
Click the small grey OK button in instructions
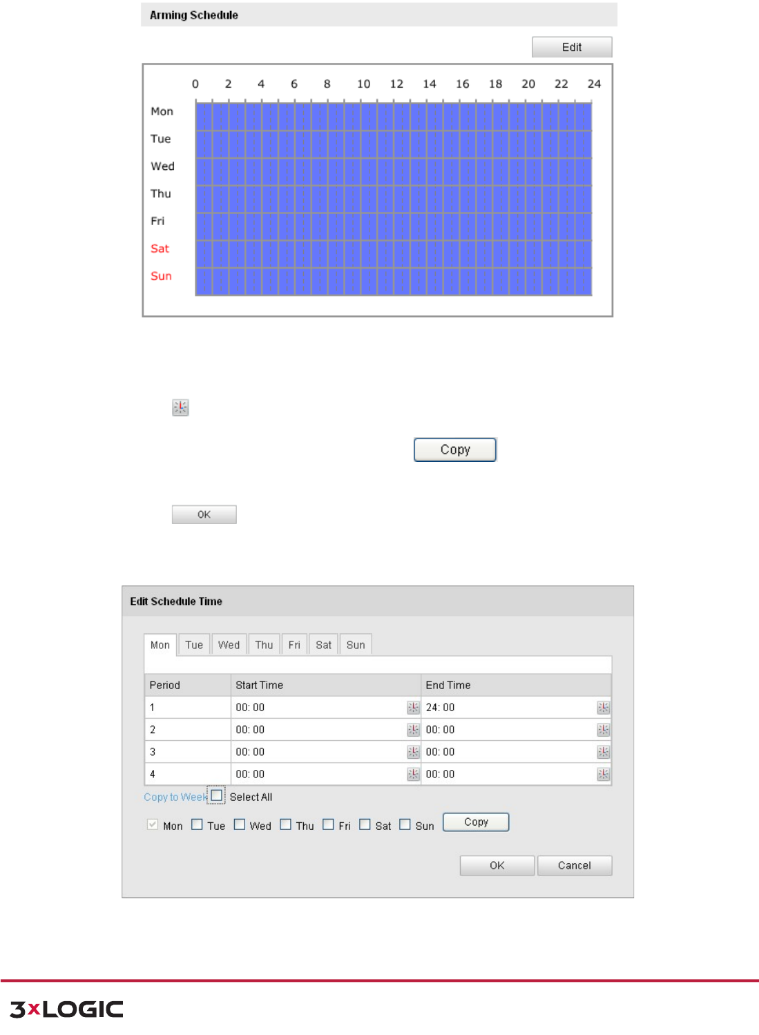204,514
